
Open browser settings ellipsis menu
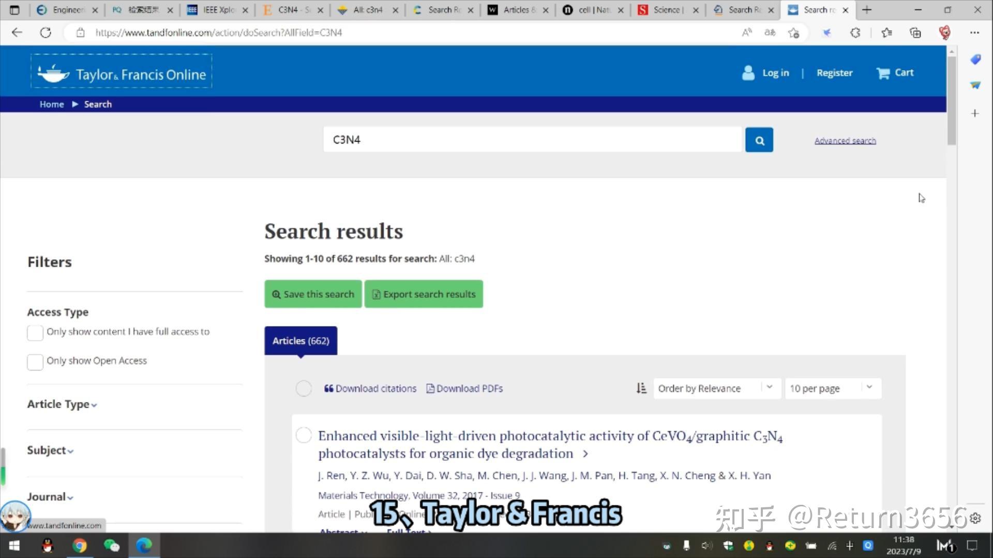[974, 33]
